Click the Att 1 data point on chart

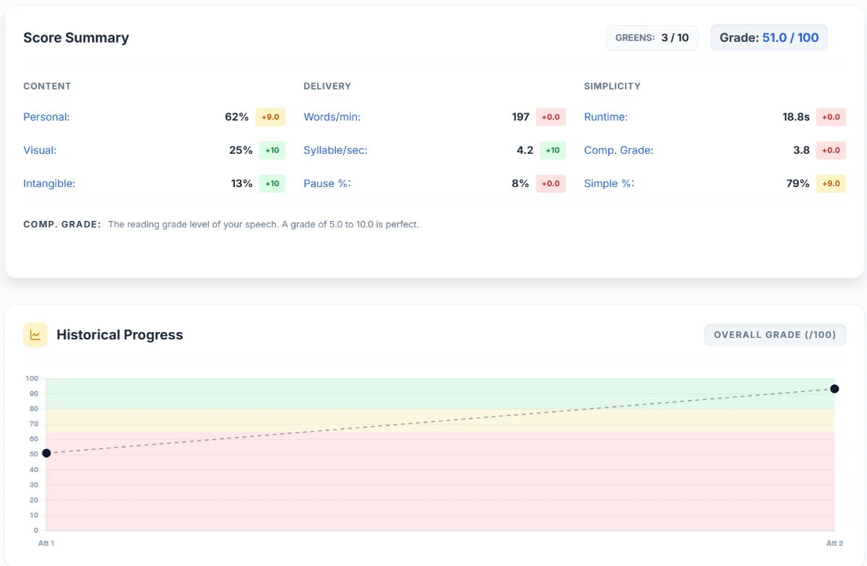(46, 453)
